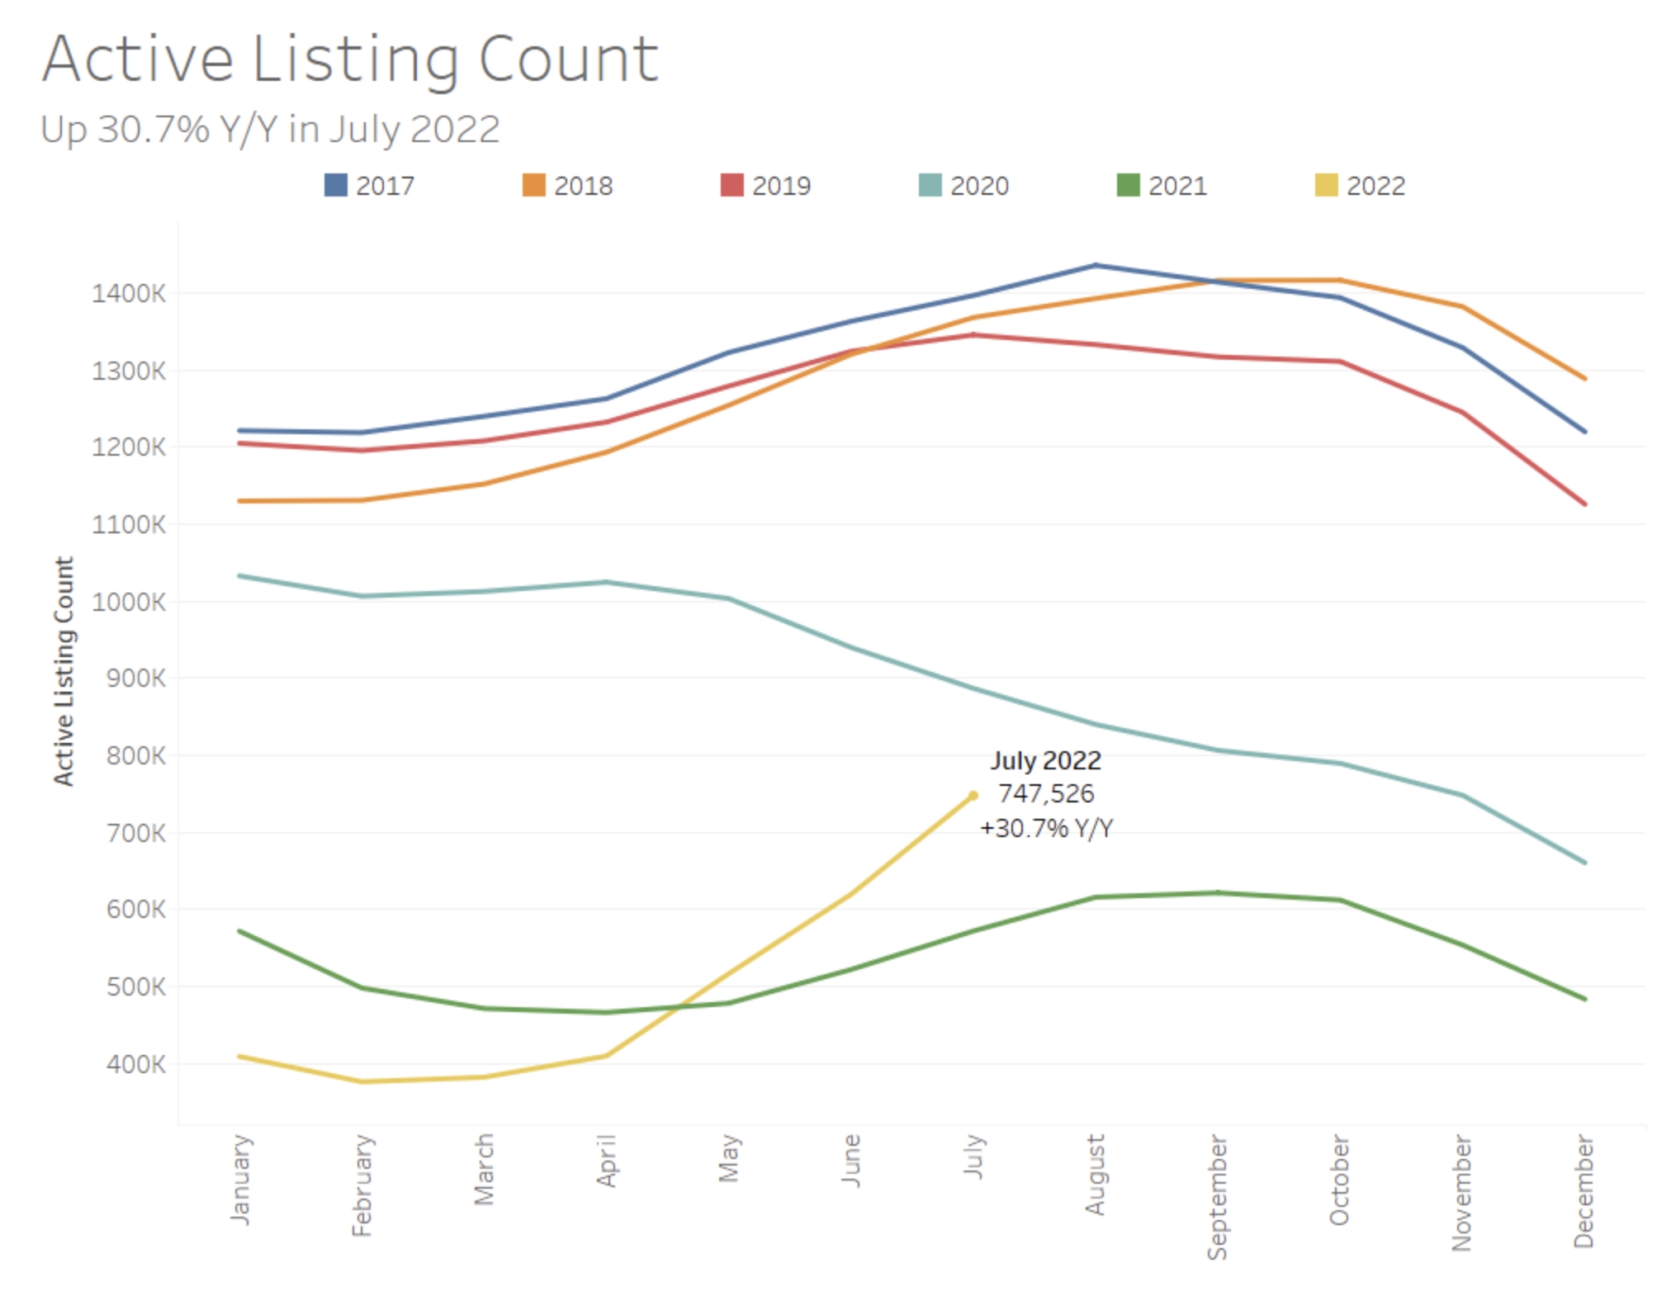Click the January x-axis label

240,1179
